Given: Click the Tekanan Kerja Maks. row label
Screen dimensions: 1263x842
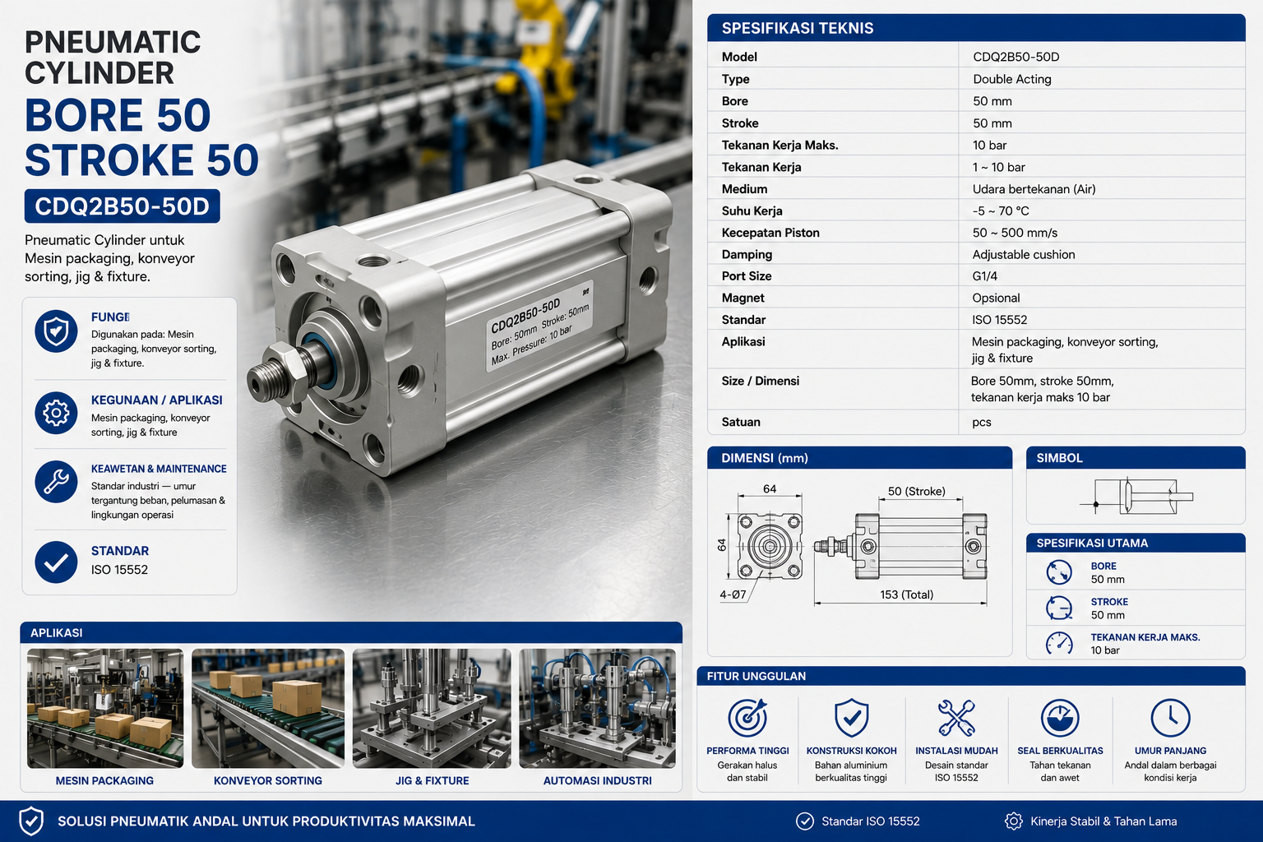Looking at the screenshot, I should coord(780,145).
